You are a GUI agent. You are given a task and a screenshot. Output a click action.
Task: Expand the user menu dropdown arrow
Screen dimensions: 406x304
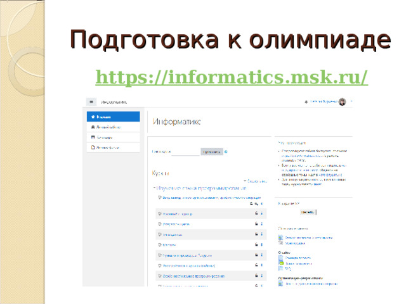click(x=351, y=101)
